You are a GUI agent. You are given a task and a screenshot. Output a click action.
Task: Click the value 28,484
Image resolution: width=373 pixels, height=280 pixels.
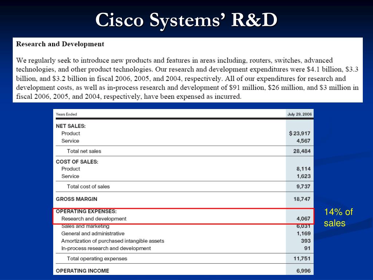pyautogui.click(x=302, y=151)
